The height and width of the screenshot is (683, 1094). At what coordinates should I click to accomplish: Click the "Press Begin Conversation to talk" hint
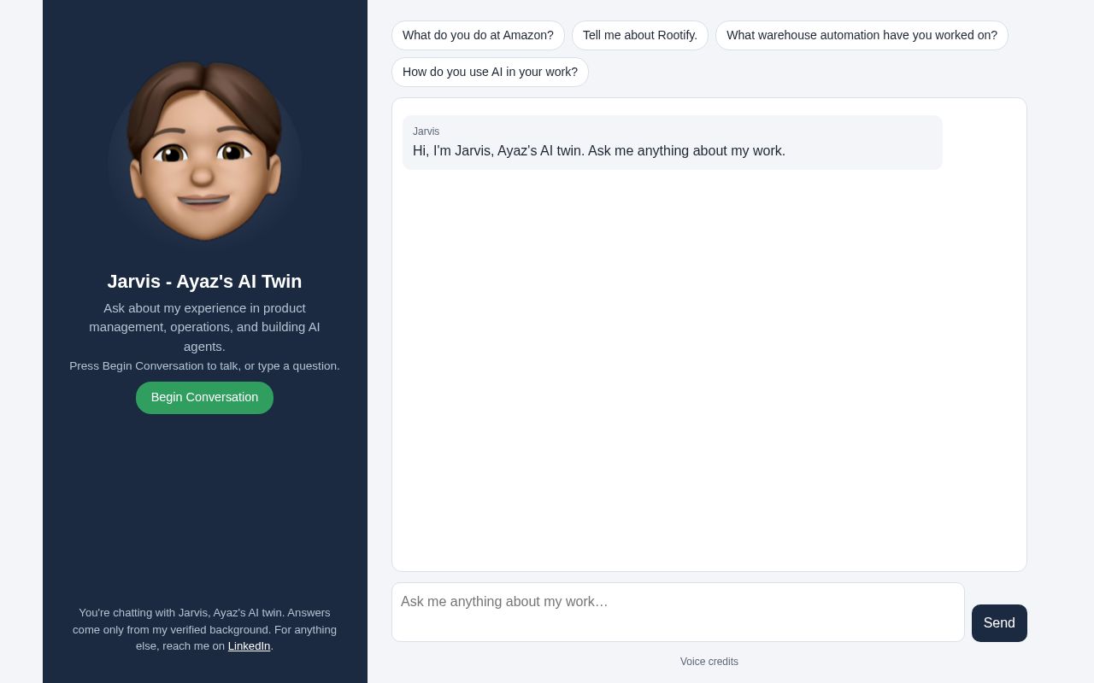click(x=204, y=366)
